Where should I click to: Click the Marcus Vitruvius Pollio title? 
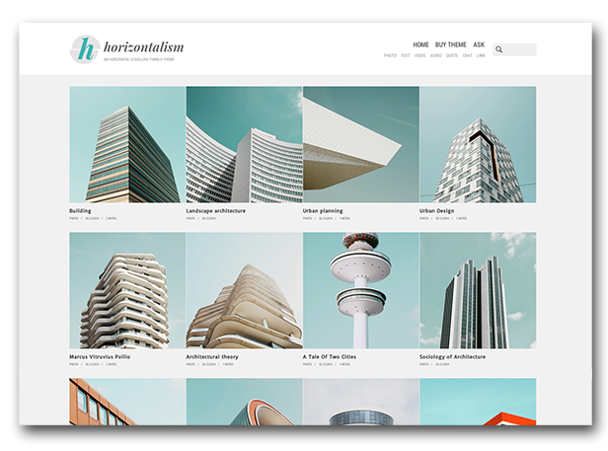click(x=100, y=356)
